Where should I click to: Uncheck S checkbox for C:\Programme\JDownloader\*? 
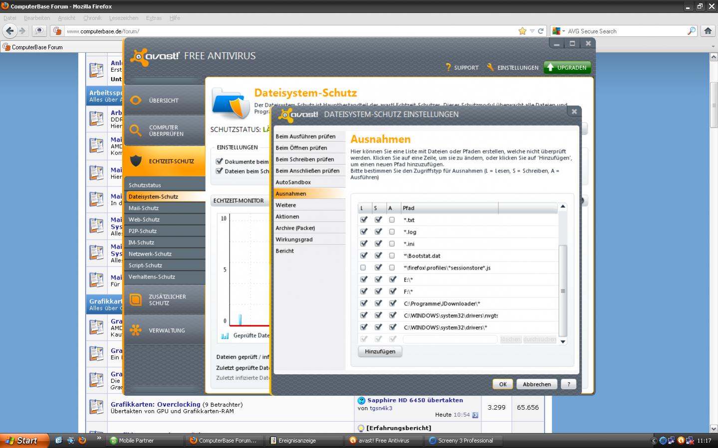(378, 303)
